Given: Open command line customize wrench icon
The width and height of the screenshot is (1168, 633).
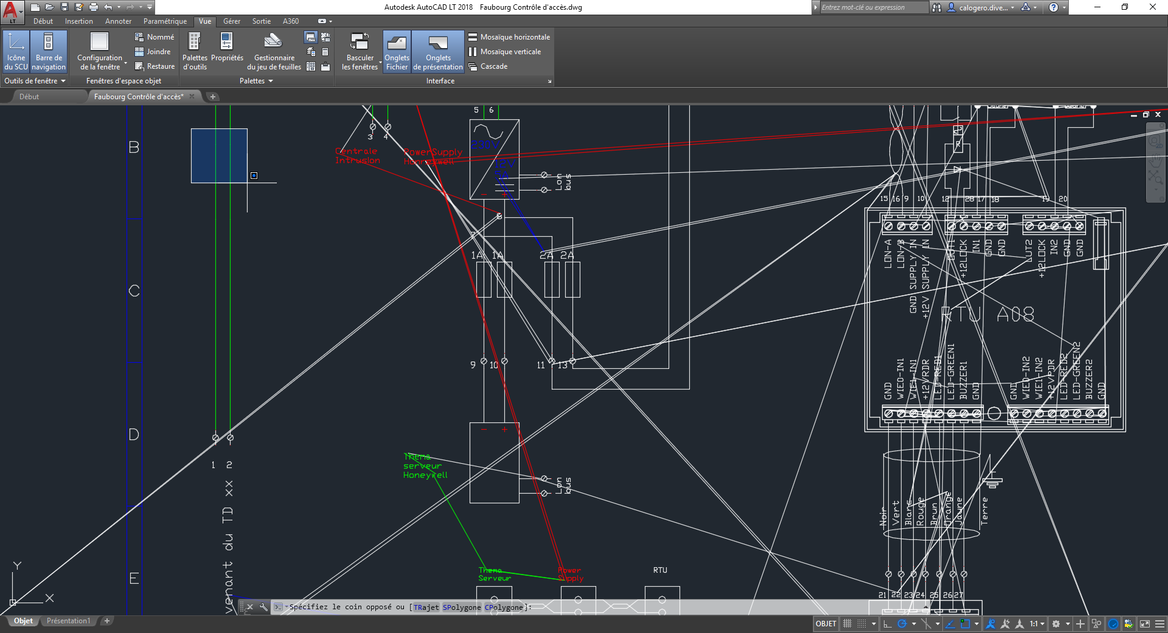Looking at the screenshot, I should coord(263,607).
